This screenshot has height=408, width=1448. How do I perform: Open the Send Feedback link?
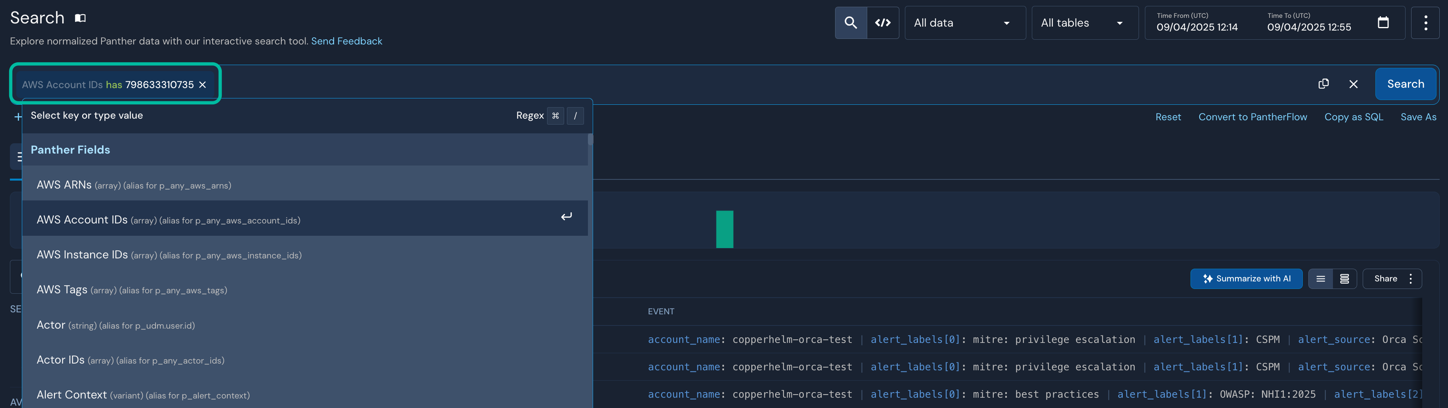tap(346, 41)
